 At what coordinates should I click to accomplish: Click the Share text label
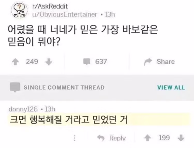coord(166,62)
